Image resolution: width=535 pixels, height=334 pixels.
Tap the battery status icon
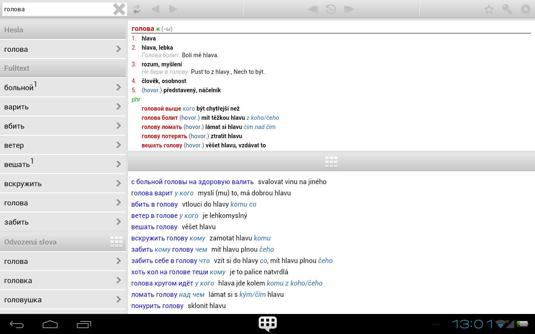tap(522, 324)
